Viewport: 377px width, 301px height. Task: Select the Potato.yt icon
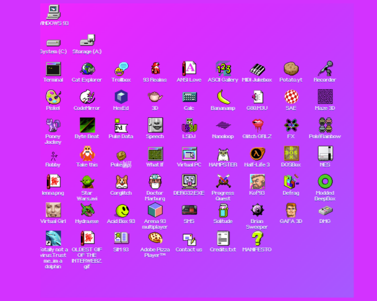click(291, 69)
